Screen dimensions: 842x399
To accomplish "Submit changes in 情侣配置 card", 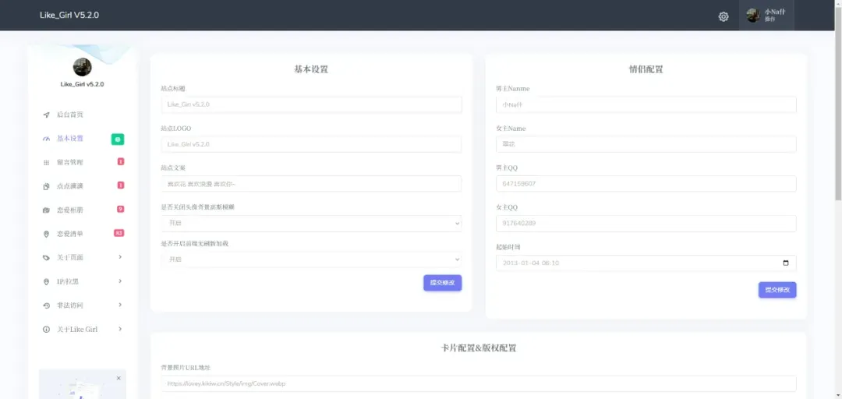I will pos(777,290).
